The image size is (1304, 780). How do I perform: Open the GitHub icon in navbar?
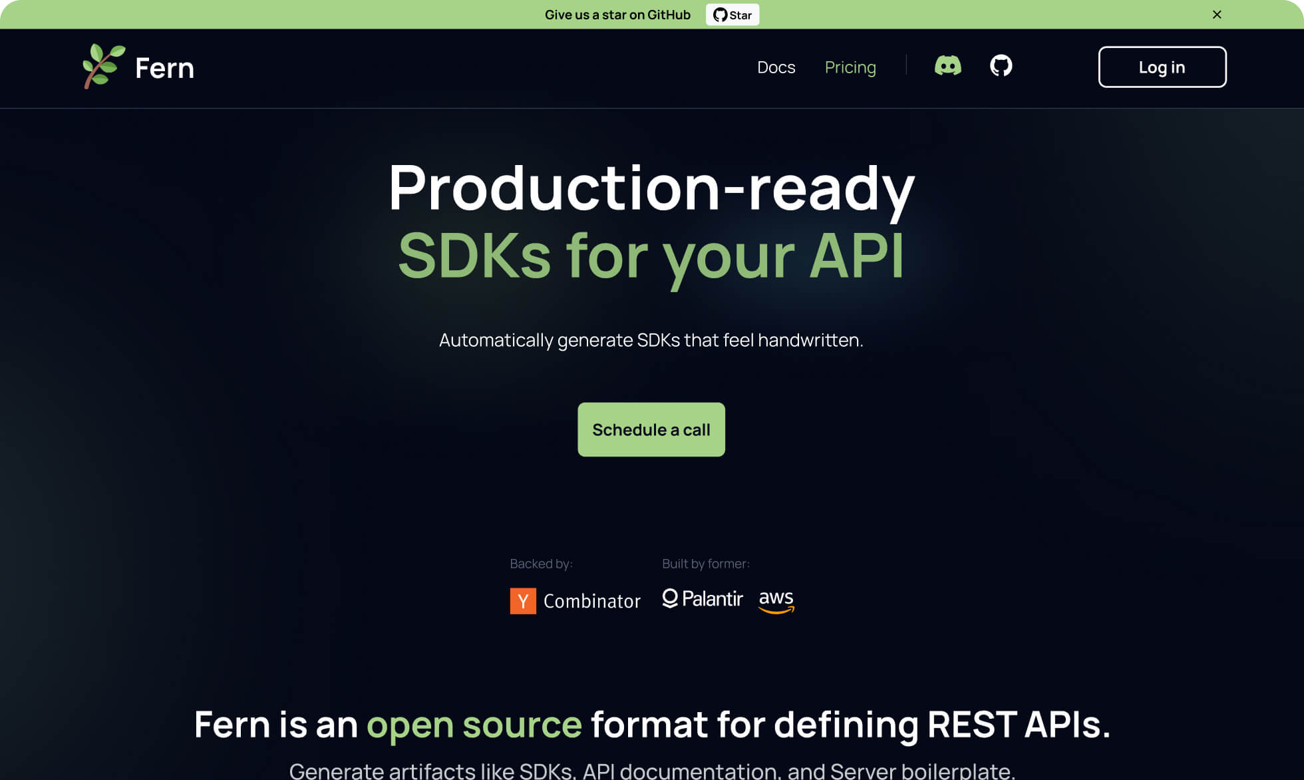coord(1001,66)
